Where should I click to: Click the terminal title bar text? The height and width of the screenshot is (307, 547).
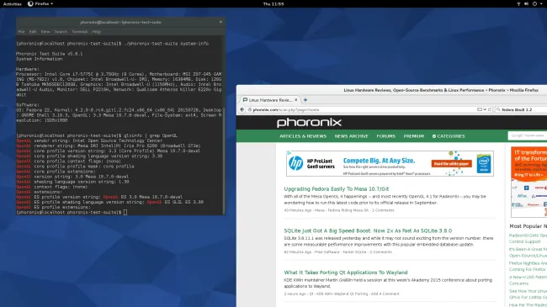pyautogui.click(x=120, y=22)
